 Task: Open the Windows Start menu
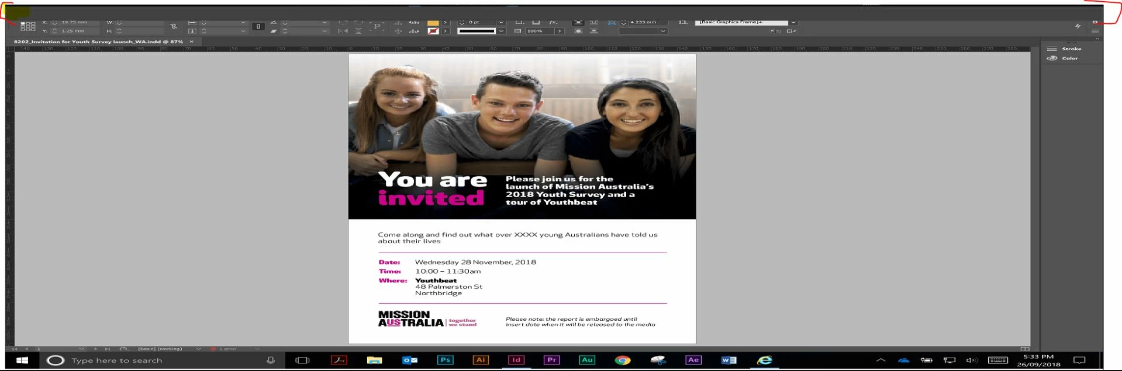pyautogui.click(x=22, y=360)
